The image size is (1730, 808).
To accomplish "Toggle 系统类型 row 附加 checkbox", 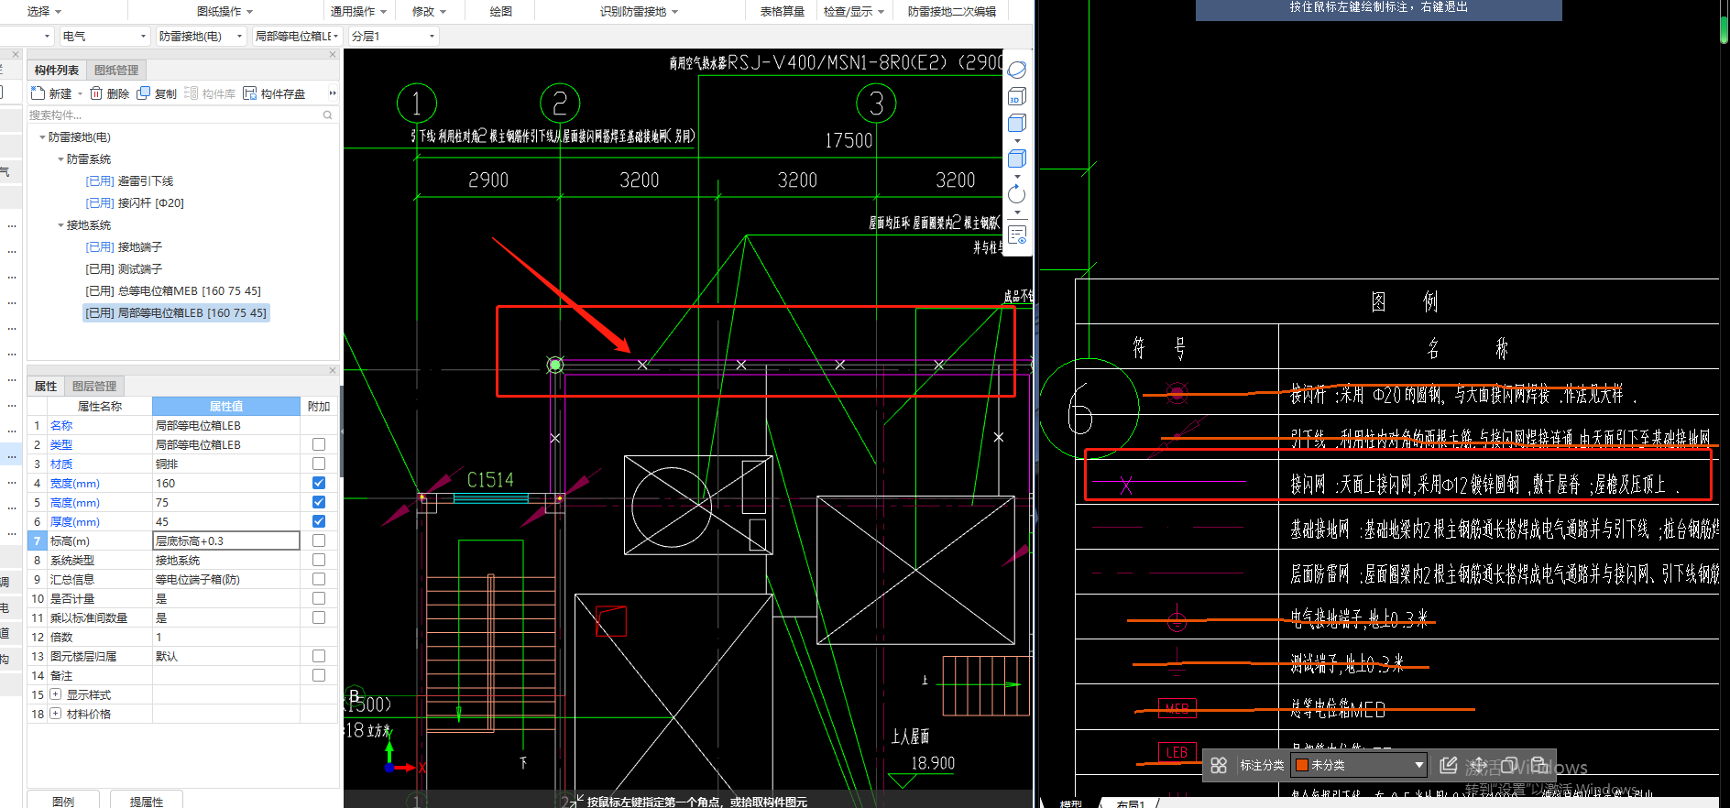I will [319, 560].
